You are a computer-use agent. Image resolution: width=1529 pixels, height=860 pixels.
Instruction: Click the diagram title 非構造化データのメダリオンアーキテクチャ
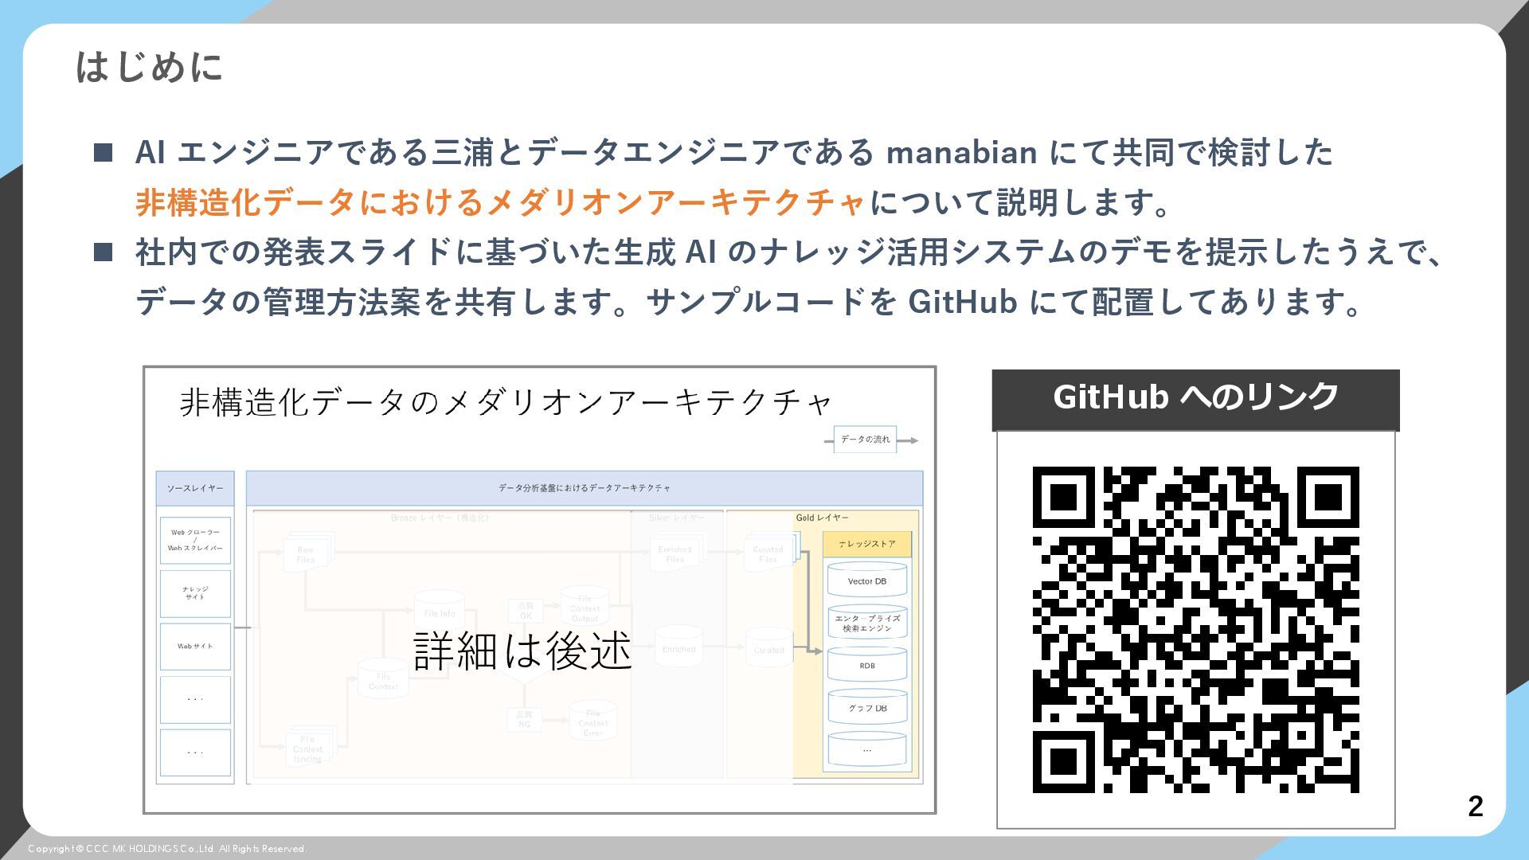click(506, 402)
